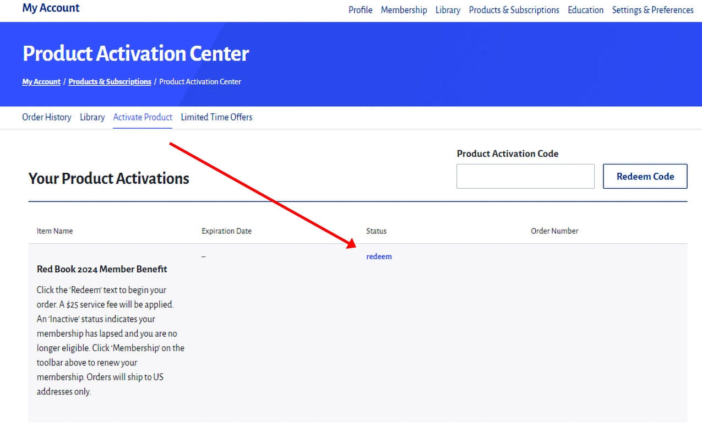Switch to the Library sub-tab
The image size is (702, 432).
(92, 117)
